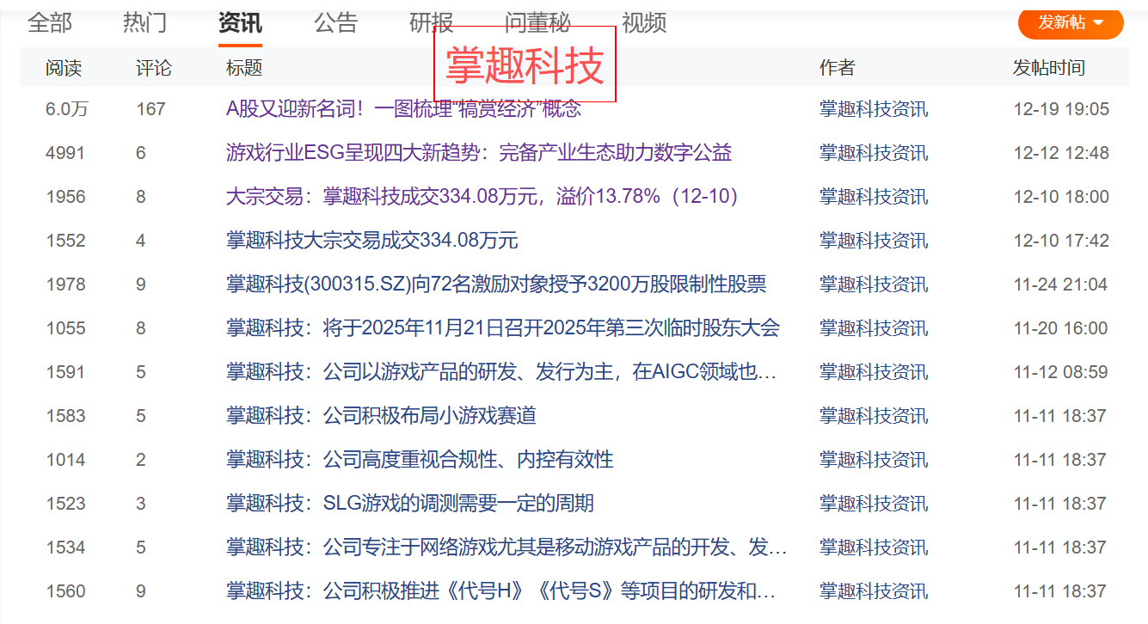Click comment count 3 in the SLG游戏 row

[141, 504]
